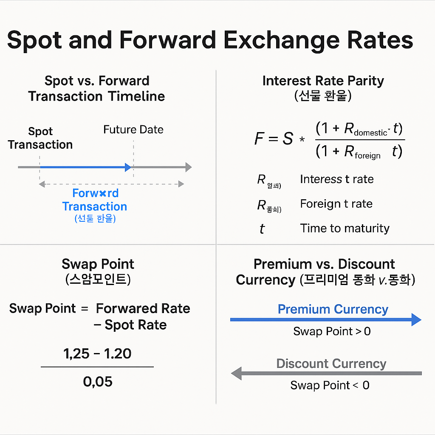Select the blue 'Transaction' word in the timeline
The width and height of the screenshot is (435, 435).
point(95,207)
